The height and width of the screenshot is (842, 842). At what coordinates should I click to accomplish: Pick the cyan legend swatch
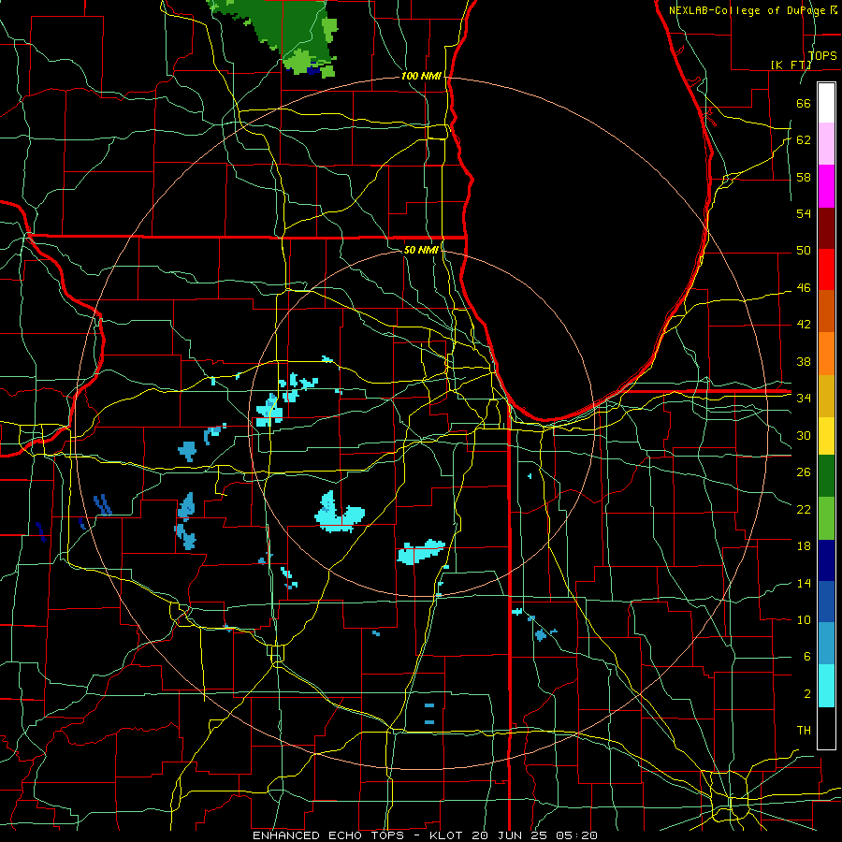[x=826, y=686]
